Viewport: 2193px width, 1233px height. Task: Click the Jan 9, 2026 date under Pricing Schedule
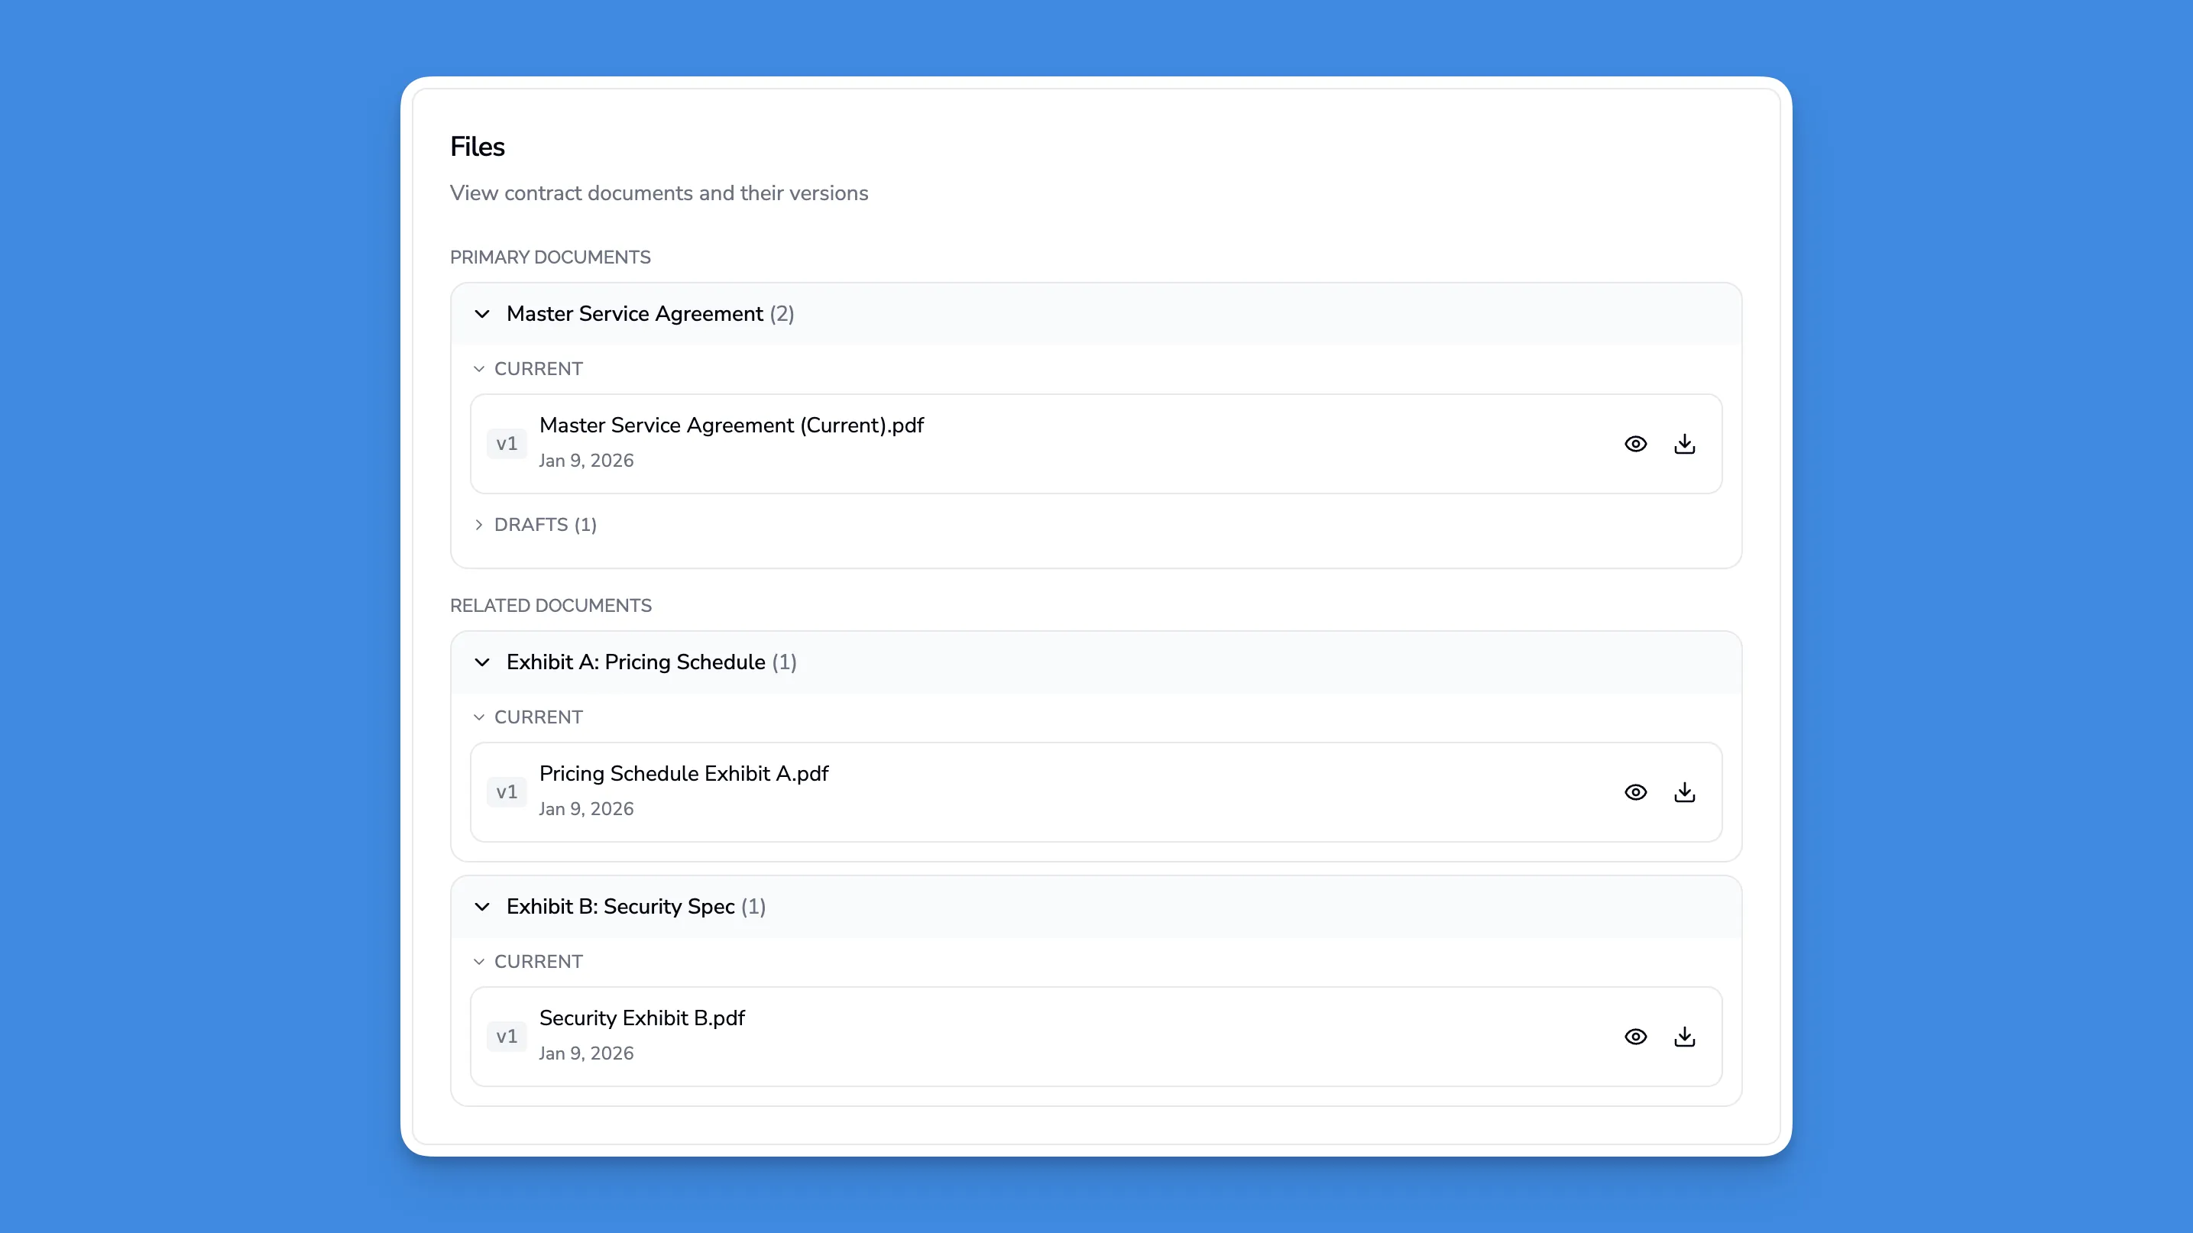(586, 807)
